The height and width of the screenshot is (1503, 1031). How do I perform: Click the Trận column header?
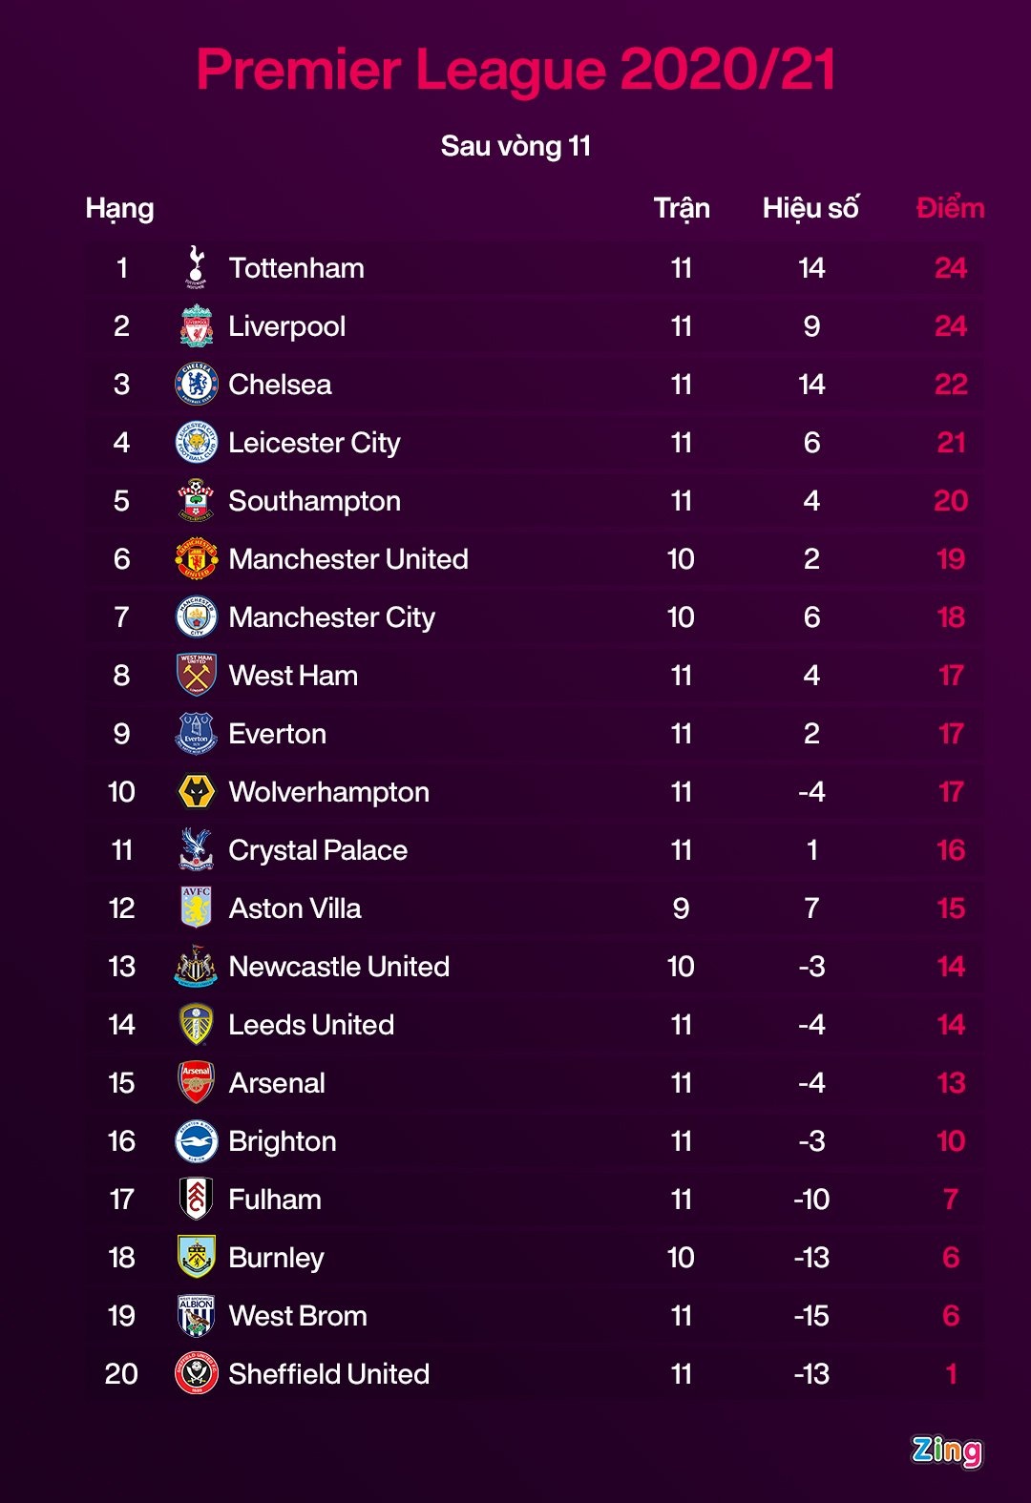coord(682,208)
